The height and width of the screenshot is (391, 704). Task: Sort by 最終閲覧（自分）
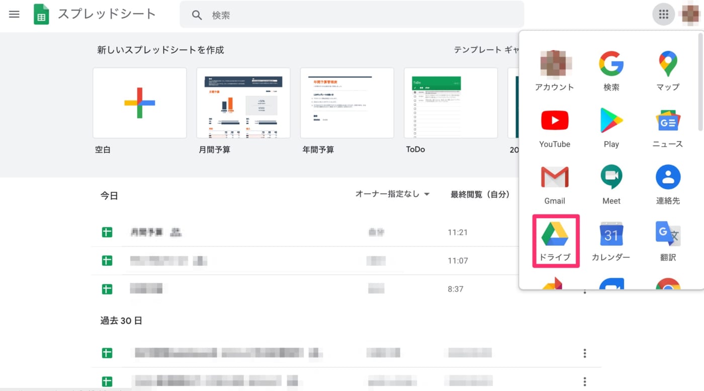[480, 194]
